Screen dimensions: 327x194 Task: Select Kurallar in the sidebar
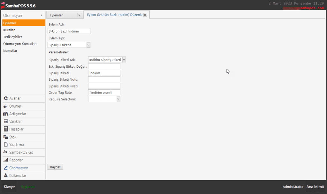(9, 30)
